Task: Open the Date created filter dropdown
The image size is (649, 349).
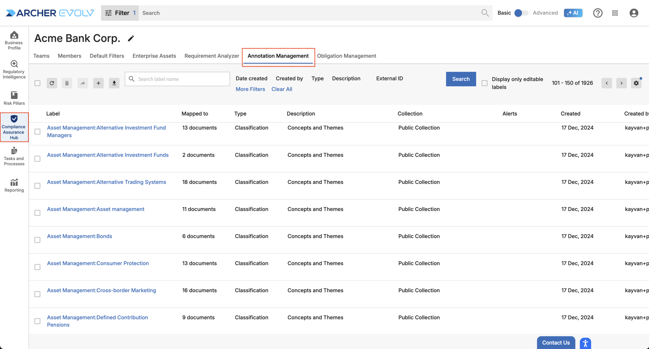Action: [x=251, y=78]
